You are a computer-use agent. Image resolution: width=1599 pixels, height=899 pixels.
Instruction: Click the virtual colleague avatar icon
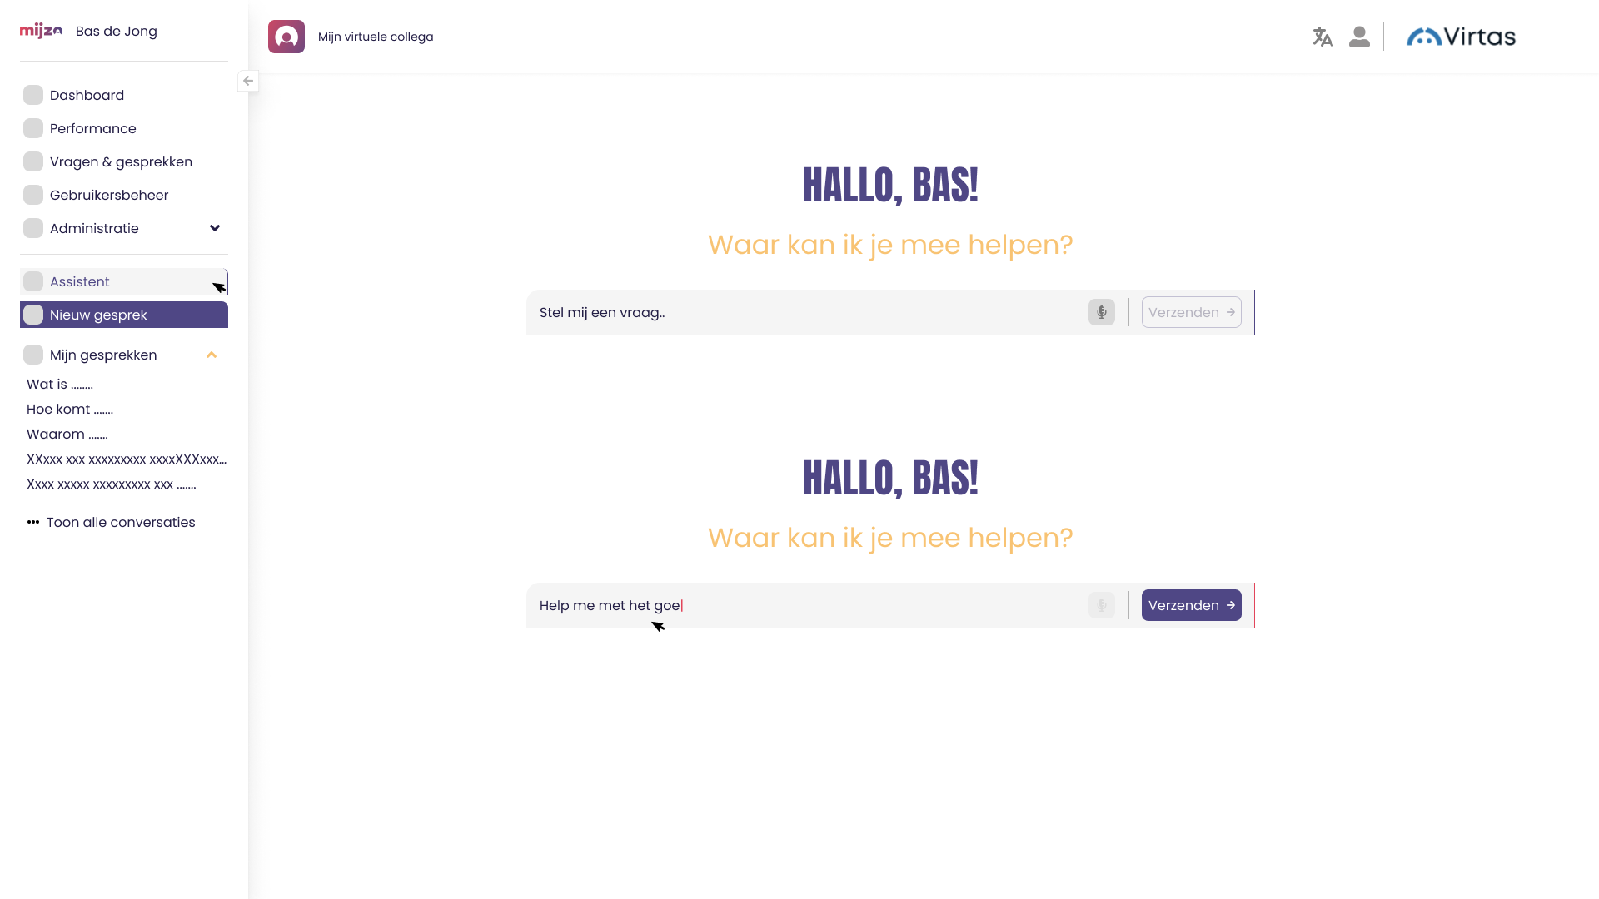286,37
